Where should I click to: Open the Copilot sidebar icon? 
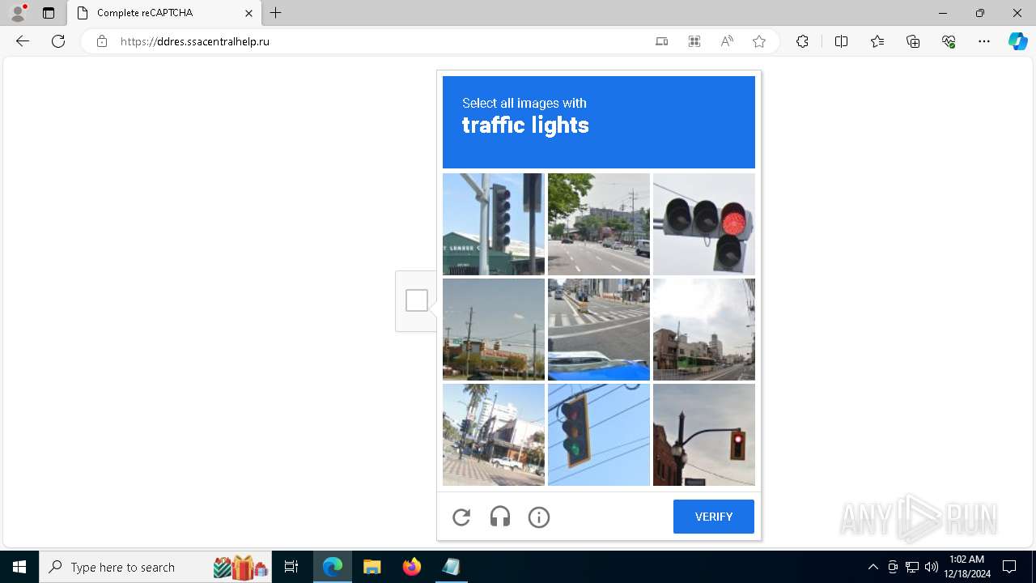tap(1018, 41)
